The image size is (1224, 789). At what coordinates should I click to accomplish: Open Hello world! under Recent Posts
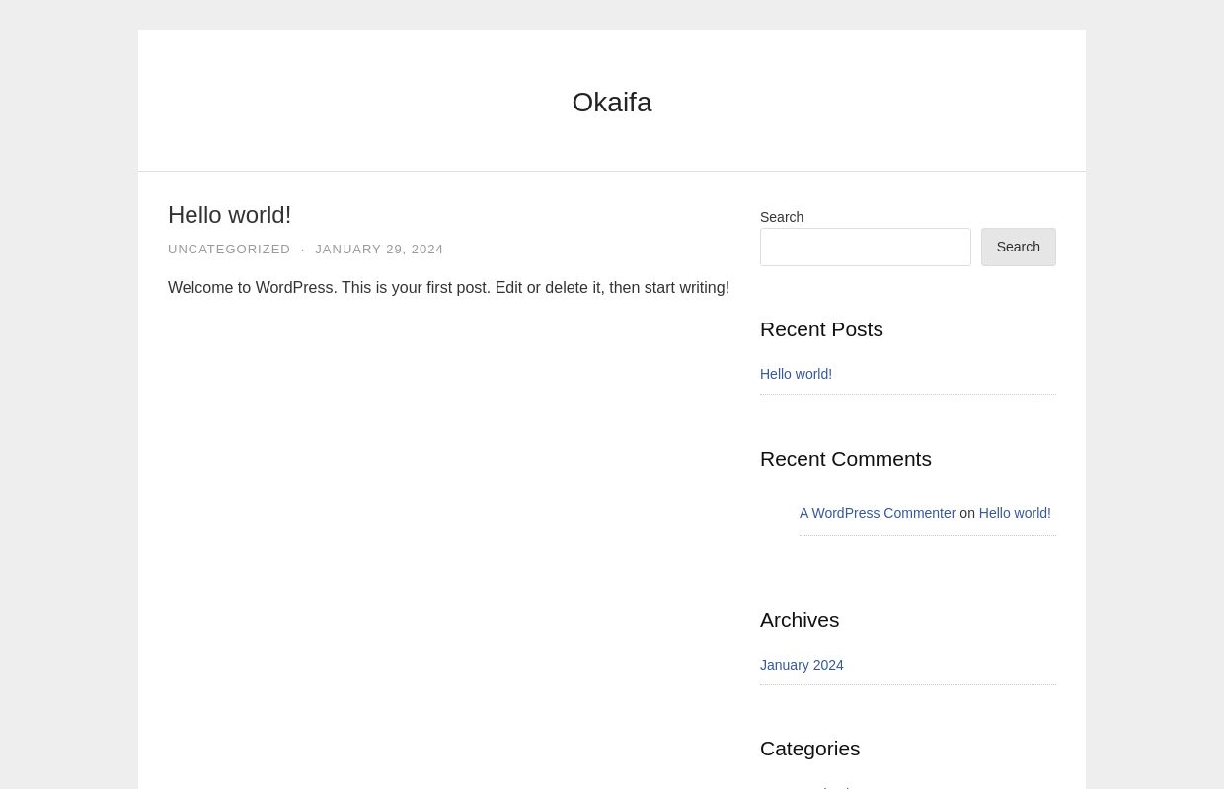coord(796,374)
